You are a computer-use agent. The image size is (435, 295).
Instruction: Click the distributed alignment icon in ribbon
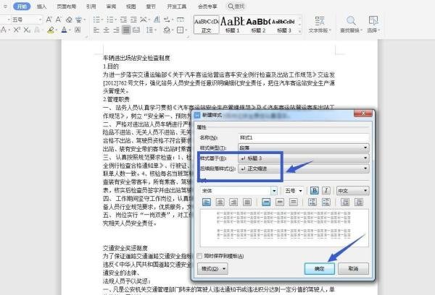tap(136, 30)
